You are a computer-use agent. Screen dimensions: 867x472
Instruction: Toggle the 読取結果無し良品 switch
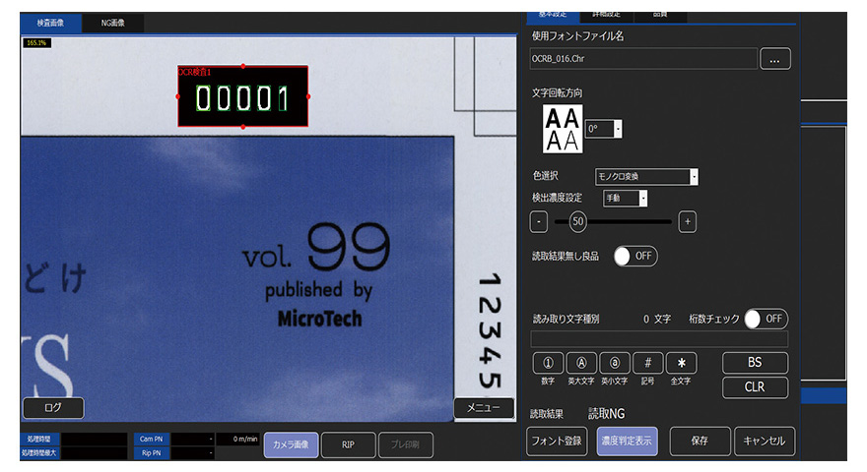tap(635, 256)
